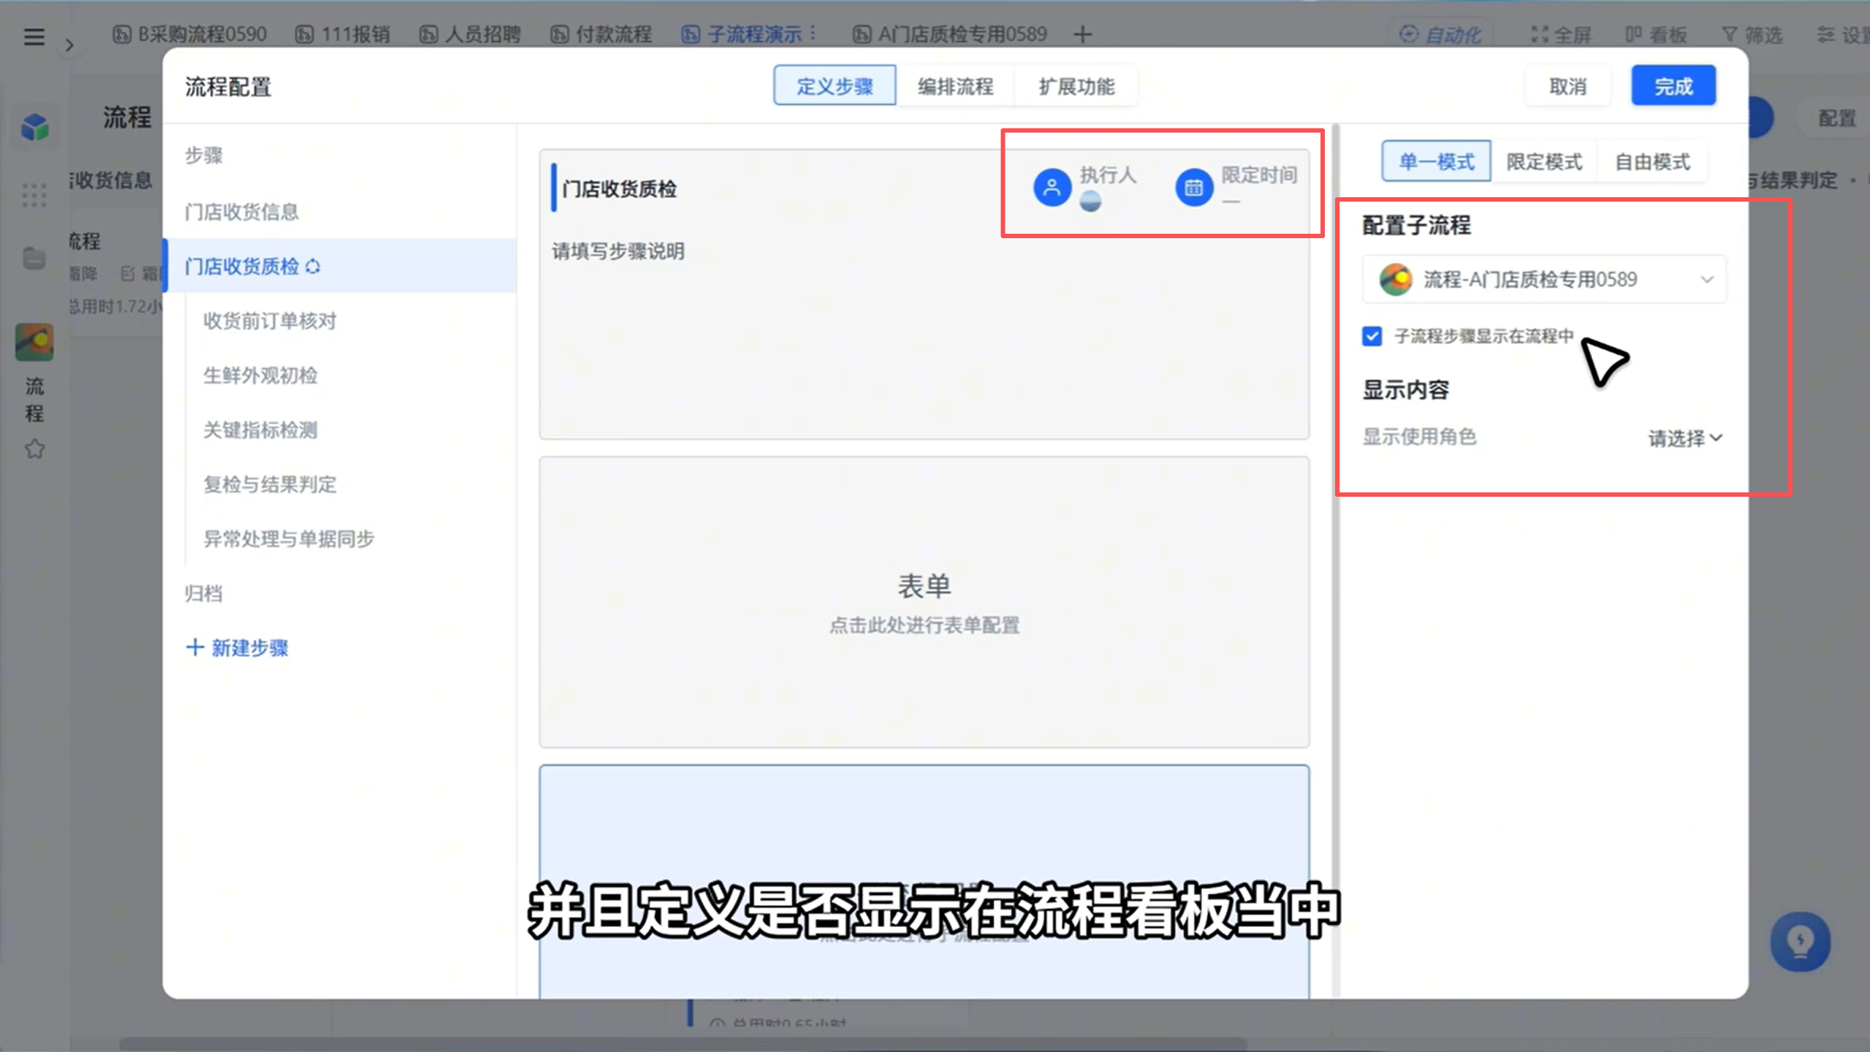
Task: Click the 配置 button in background window
Action: [1836, 118]
